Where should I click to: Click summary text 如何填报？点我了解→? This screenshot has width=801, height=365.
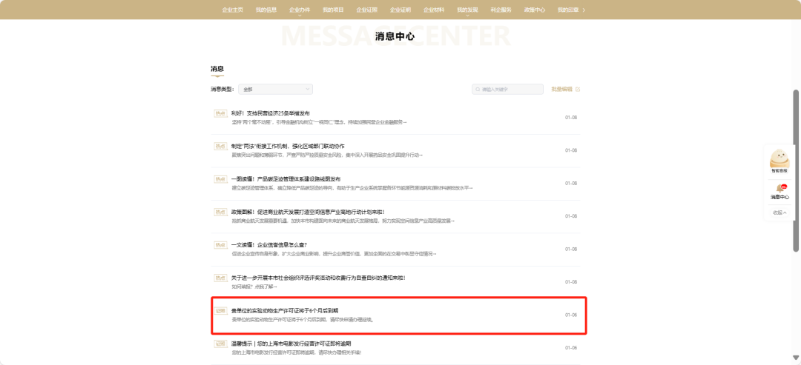pos(254,287)
